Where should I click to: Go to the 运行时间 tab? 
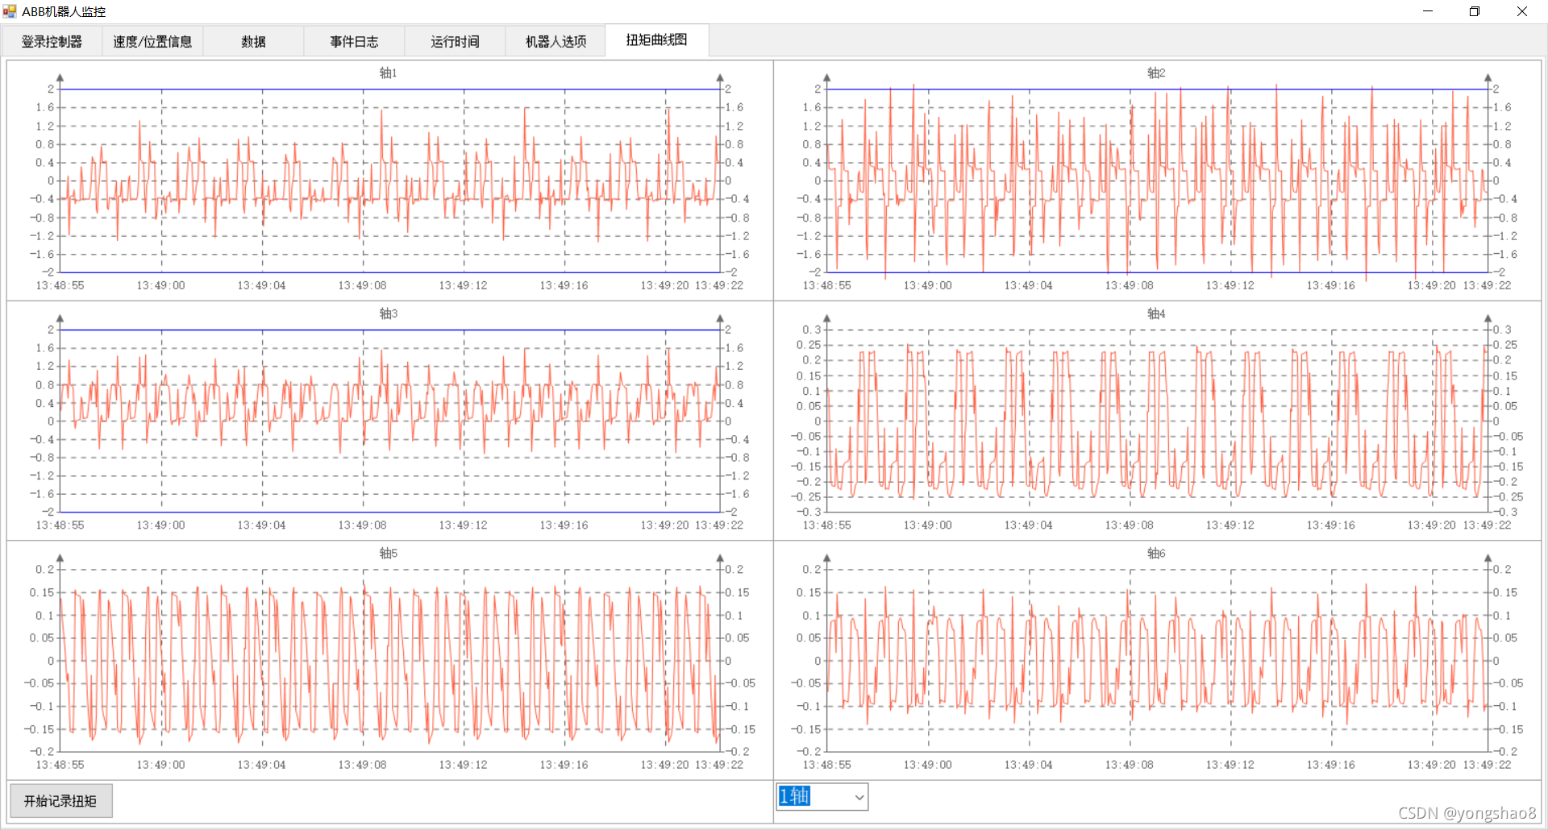click(x=455, y=41)
